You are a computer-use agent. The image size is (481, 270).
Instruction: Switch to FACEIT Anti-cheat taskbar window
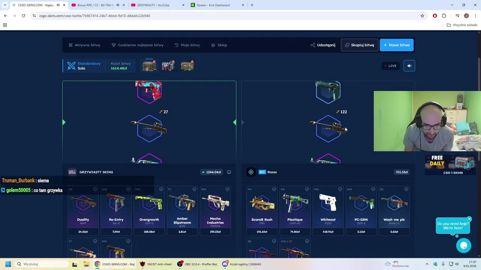tap(156, 264)
